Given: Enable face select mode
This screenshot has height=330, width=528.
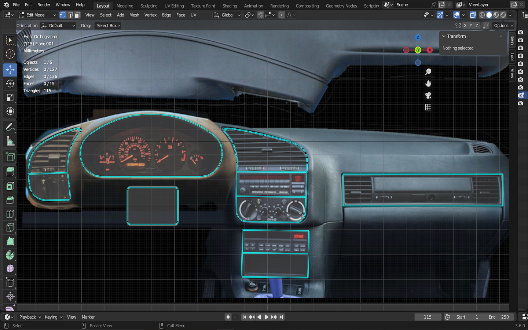Looking at the screenshot, I should tap(77, 15).
